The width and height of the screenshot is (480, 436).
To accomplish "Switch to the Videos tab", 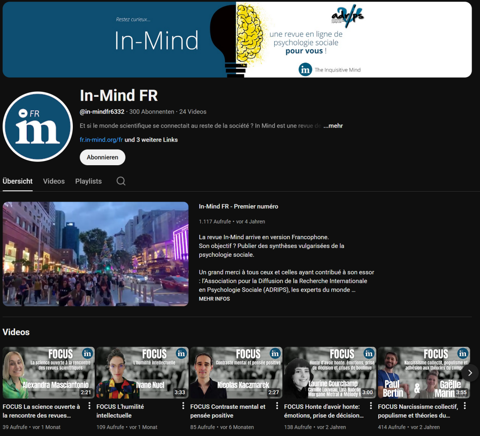I will point(54,181).
